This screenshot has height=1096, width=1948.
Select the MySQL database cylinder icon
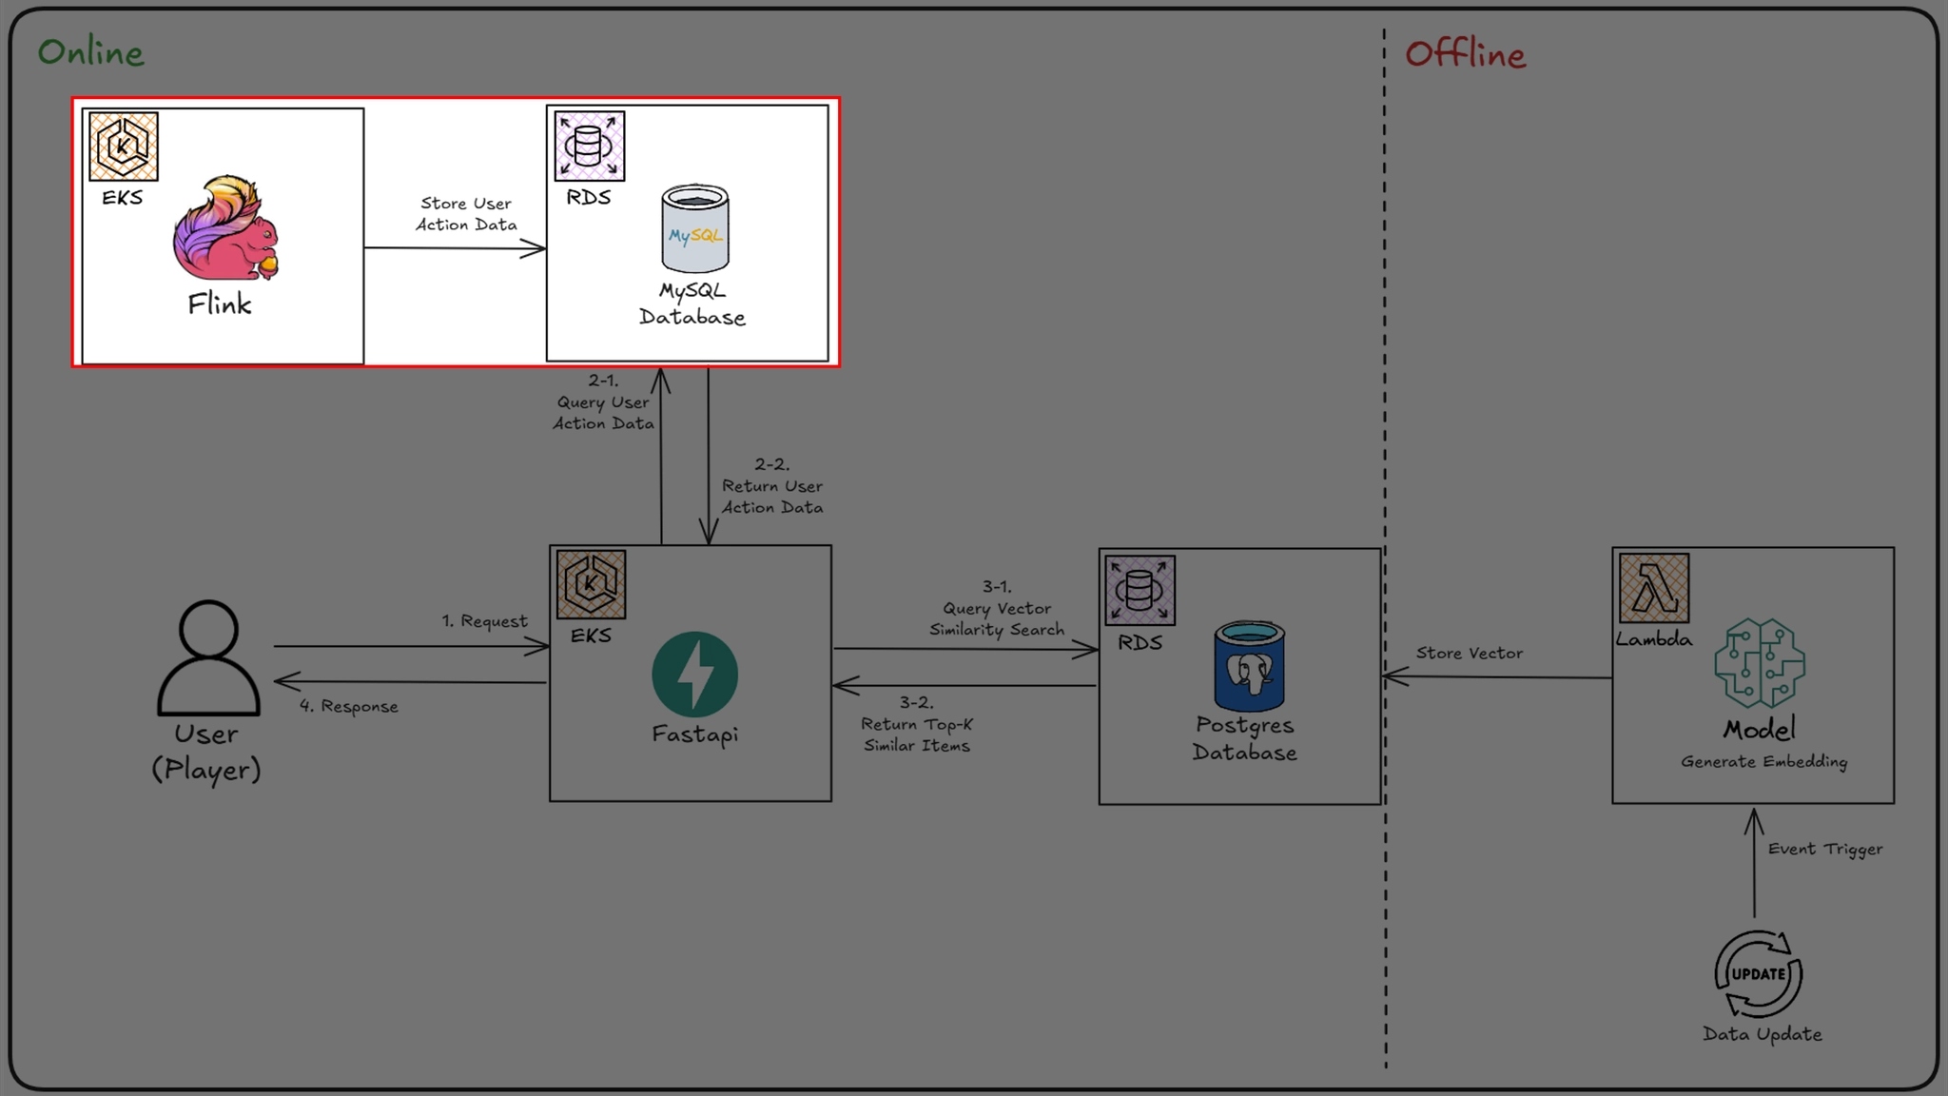click(x=695, y=228)
